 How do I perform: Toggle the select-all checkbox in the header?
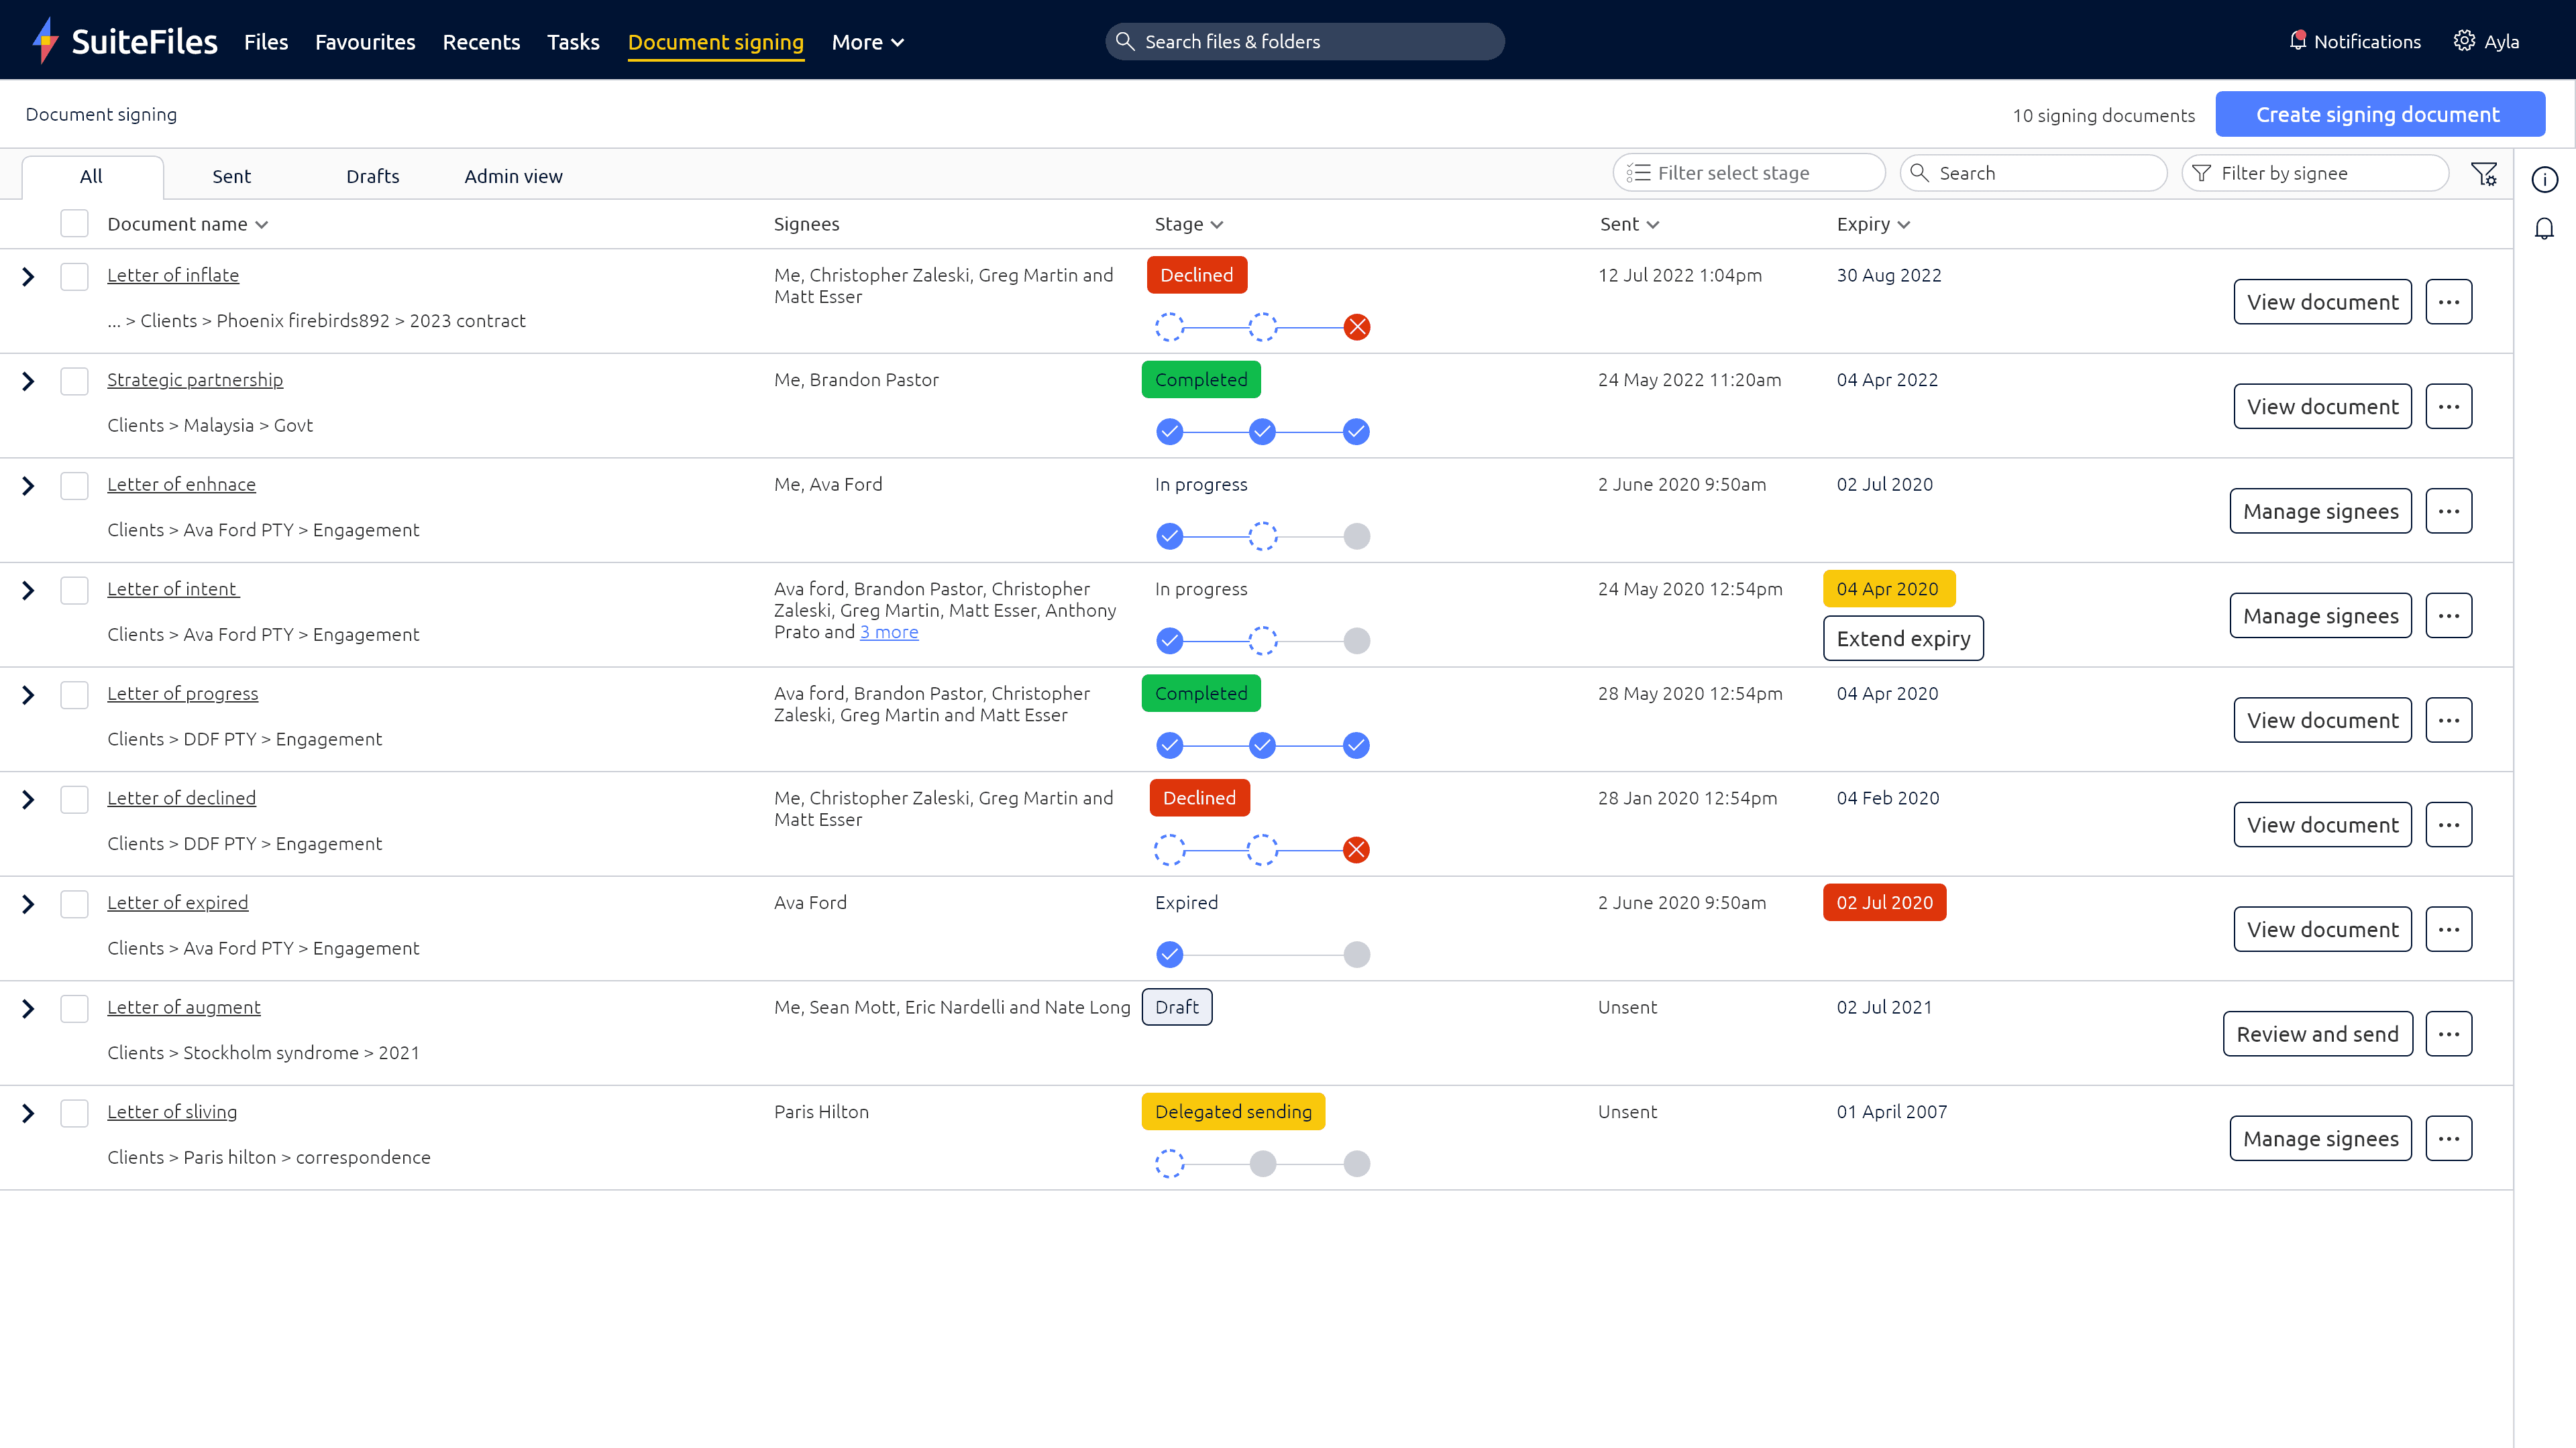click(x=74, y=224)
